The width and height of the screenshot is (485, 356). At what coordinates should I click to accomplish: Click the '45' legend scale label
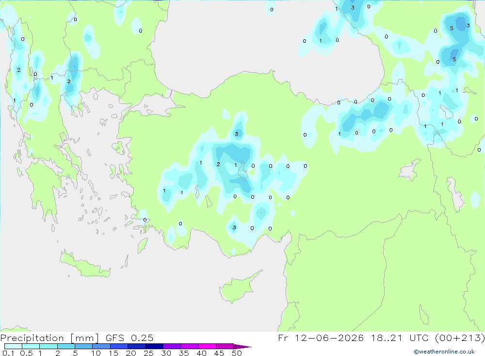click(x=219, y=353)
